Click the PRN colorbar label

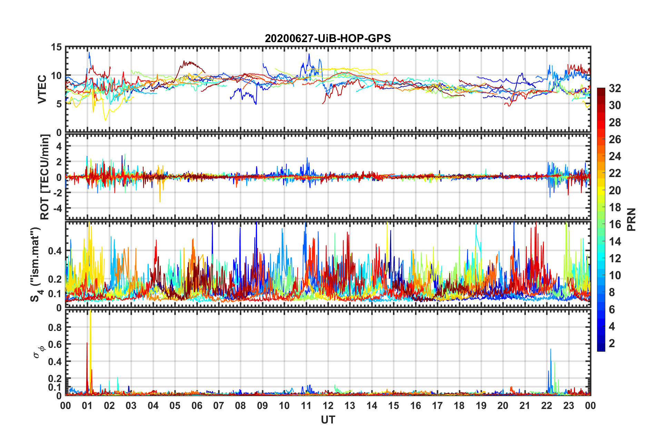(x=631, y=219)
